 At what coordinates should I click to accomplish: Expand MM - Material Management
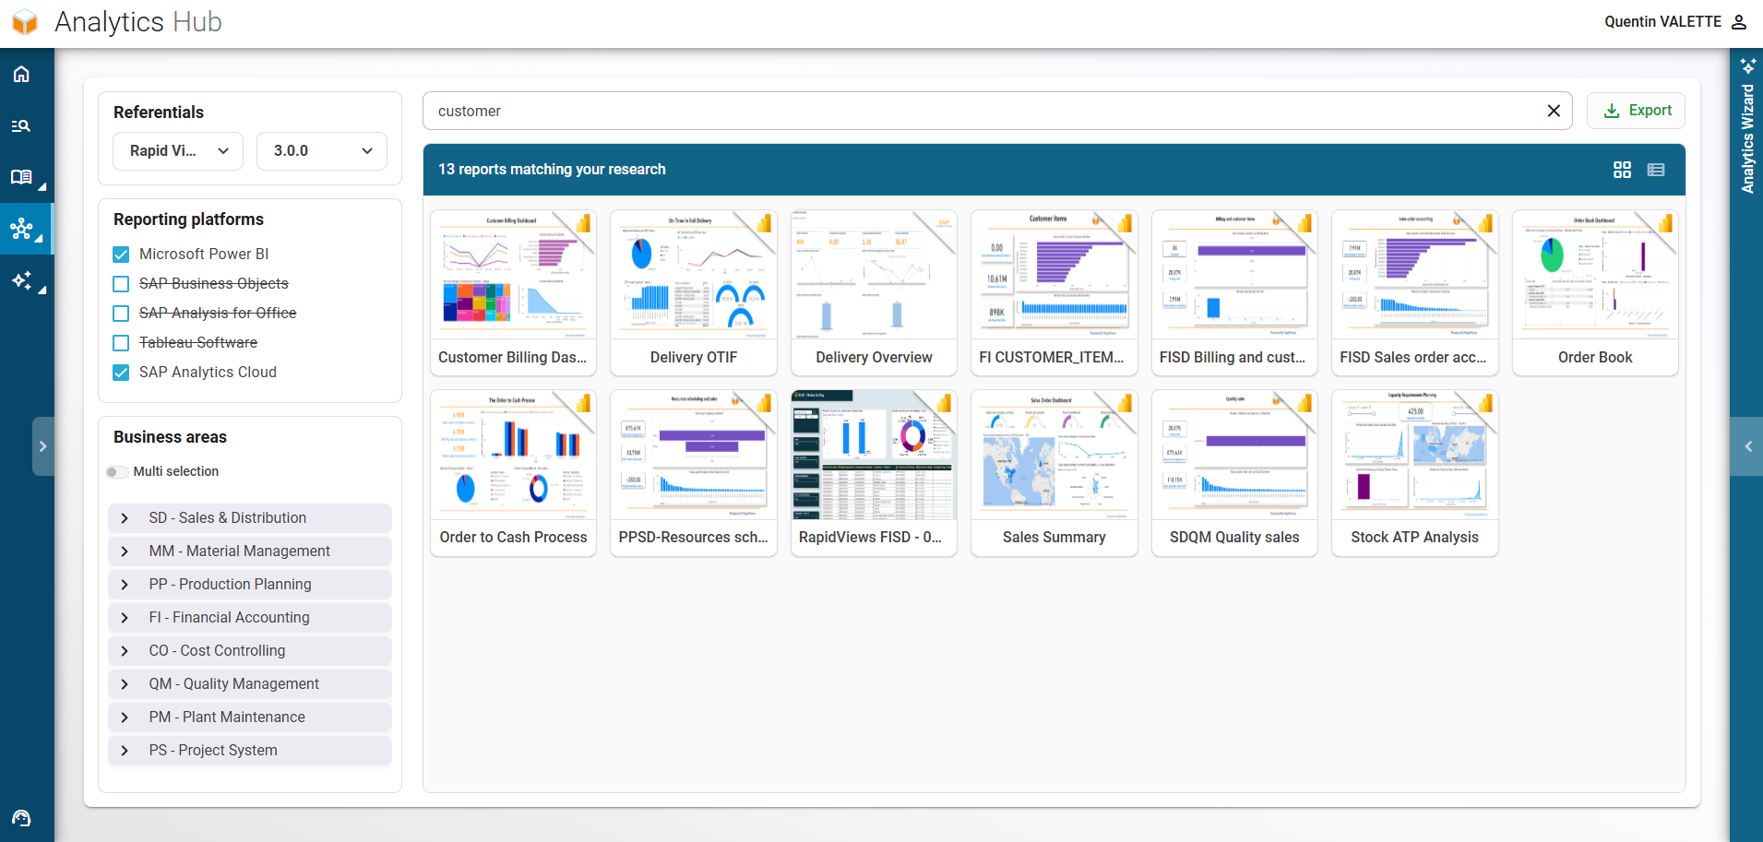pyautogui.click(x=250, y=551)
